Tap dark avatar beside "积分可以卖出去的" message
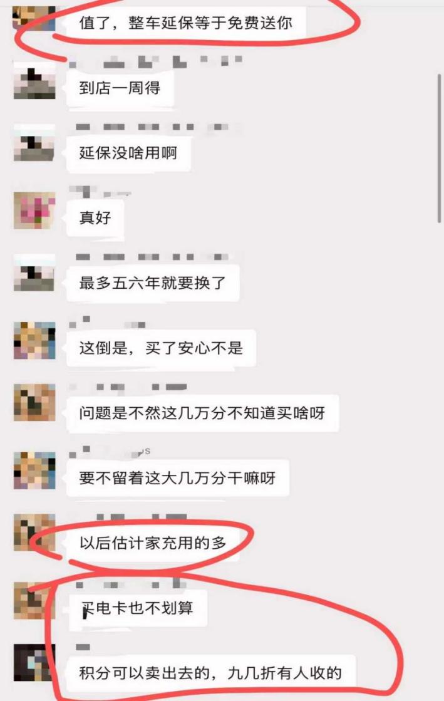This screenshot has height=701, width=444. tap(34, 663)
